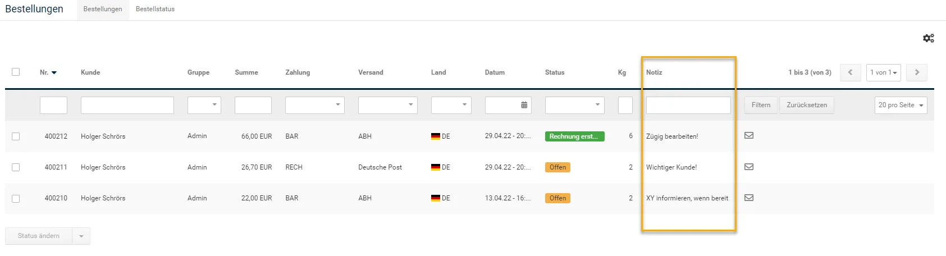This screenshot has height=256, width=946.
Task: Select checkbox for order 400210
Action: (16, 199)
